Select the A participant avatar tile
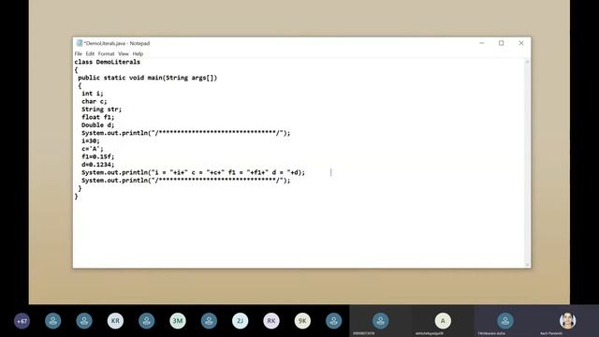The width and height of the screenshot is (599, 337). point(443,321)
